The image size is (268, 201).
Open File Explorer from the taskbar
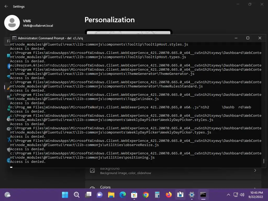pyautogui.click(x=111, y=195)
